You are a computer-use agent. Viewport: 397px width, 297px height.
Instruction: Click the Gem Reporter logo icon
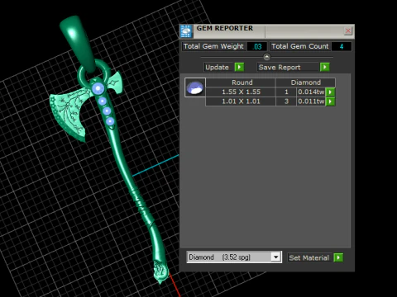tap(186, 31)
